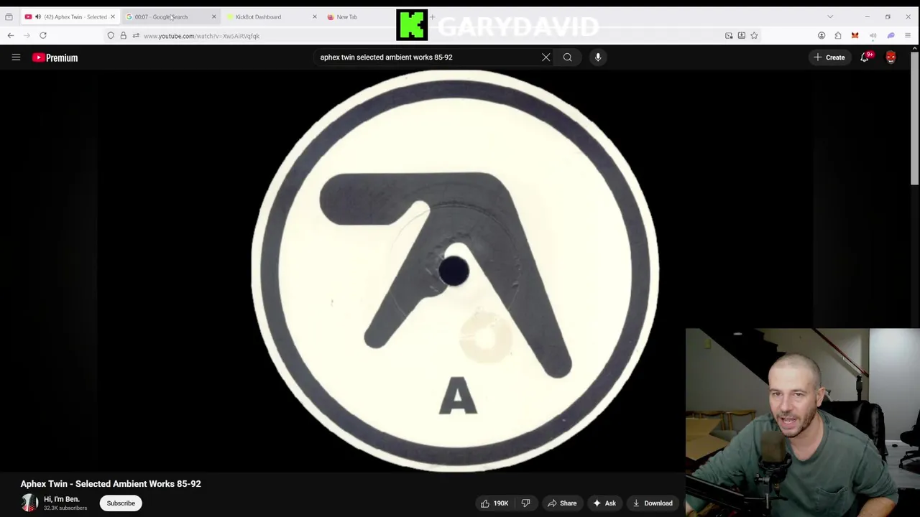This screenshot has width=920, height=517.
Task: Click the Aphex Twin record video player
Action: pyautogui.click(x=454, y=270)
